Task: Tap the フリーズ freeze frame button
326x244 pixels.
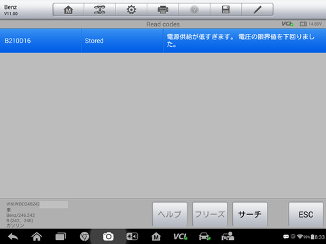Action: [210, 214]
